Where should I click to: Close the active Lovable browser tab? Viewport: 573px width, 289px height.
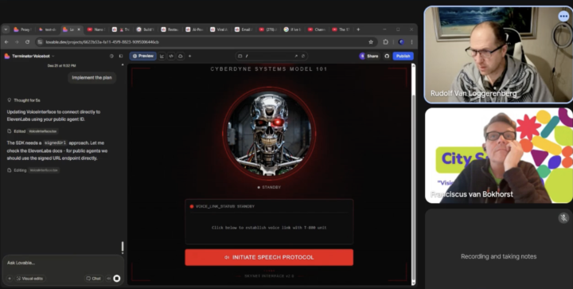[x=79, y=29]
